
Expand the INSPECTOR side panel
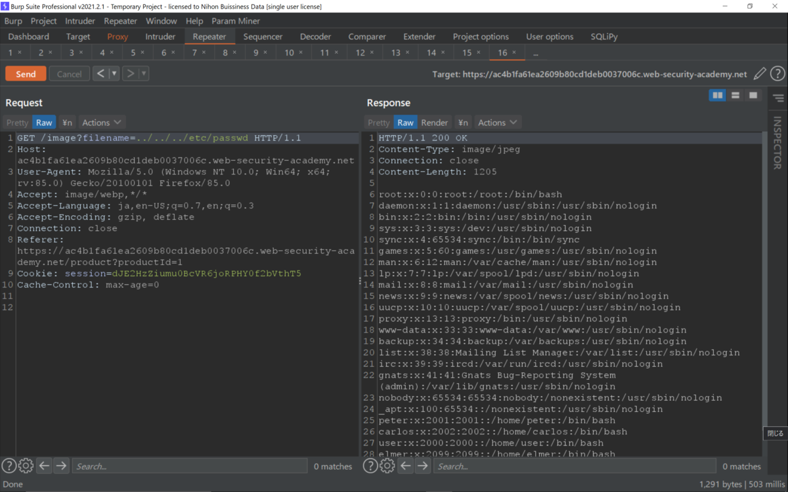coord(777,143)
